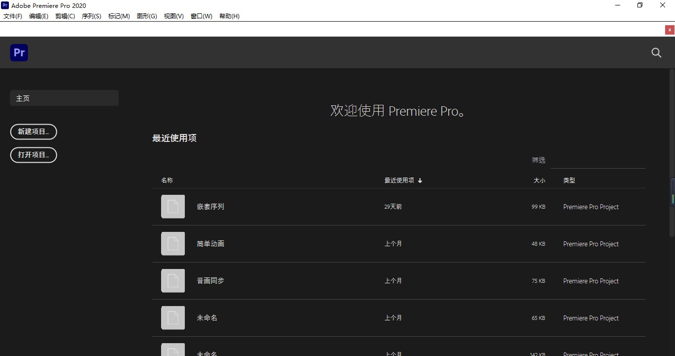Open the 编辑(E) menu
Screen dimensions: 675x356
click(x=39, y=16)
